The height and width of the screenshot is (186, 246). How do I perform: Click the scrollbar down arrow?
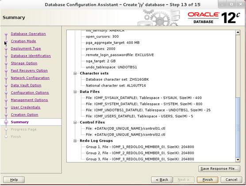pyautogui.click(x=238, y=160)
